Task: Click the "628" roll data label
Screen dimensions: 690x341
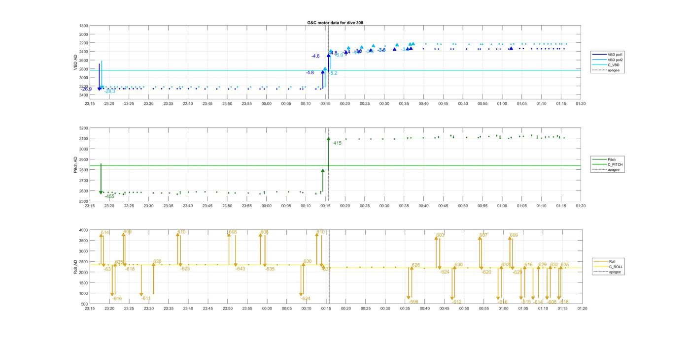Action: 157,262
